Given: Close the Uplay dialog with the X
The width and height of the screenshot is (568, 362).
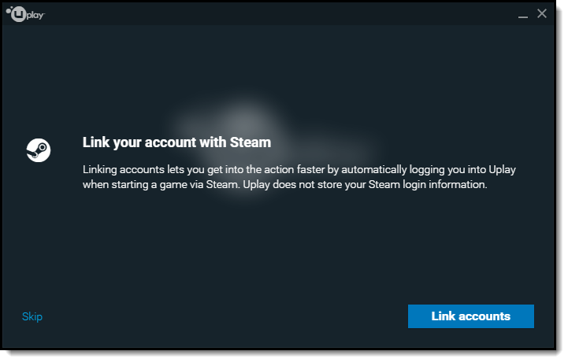Looking at the screenshot, I should coord(542,13).
